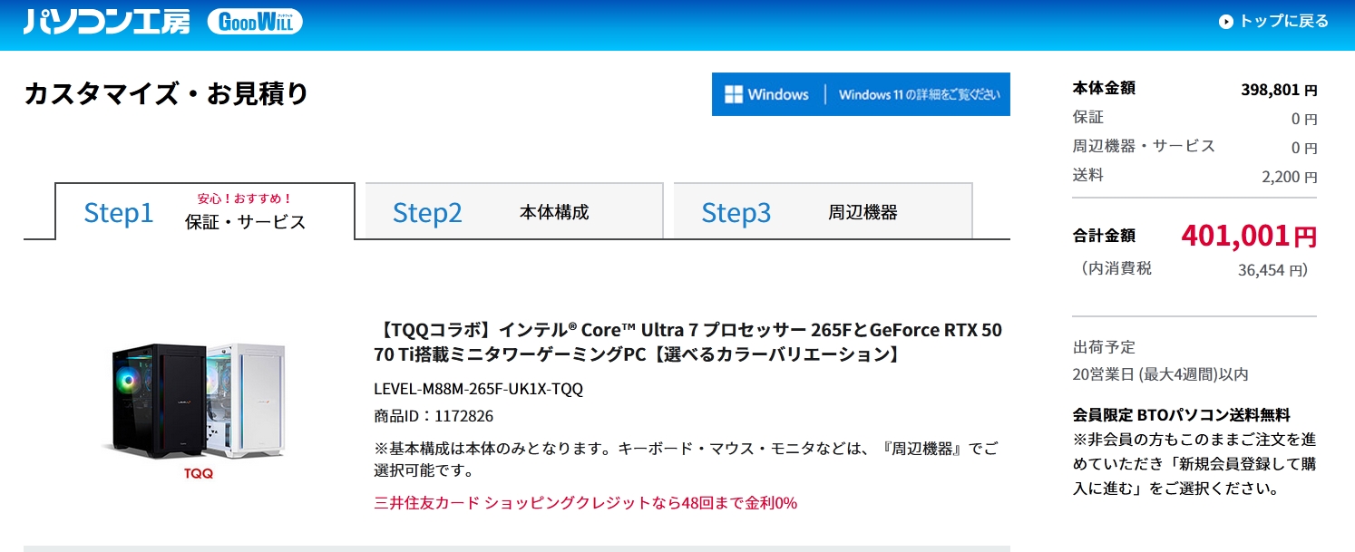Click the round arrow icon beside トップに戻る
This screenshot has height=552, width=1355.
[x=1226, y=22]
